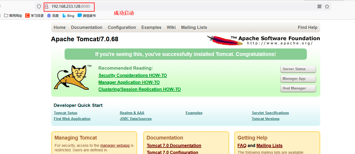This screenshot has height=154, width=355.
Task: Go to Home in Tomcat navigation
Action: (x=59, y=27)
